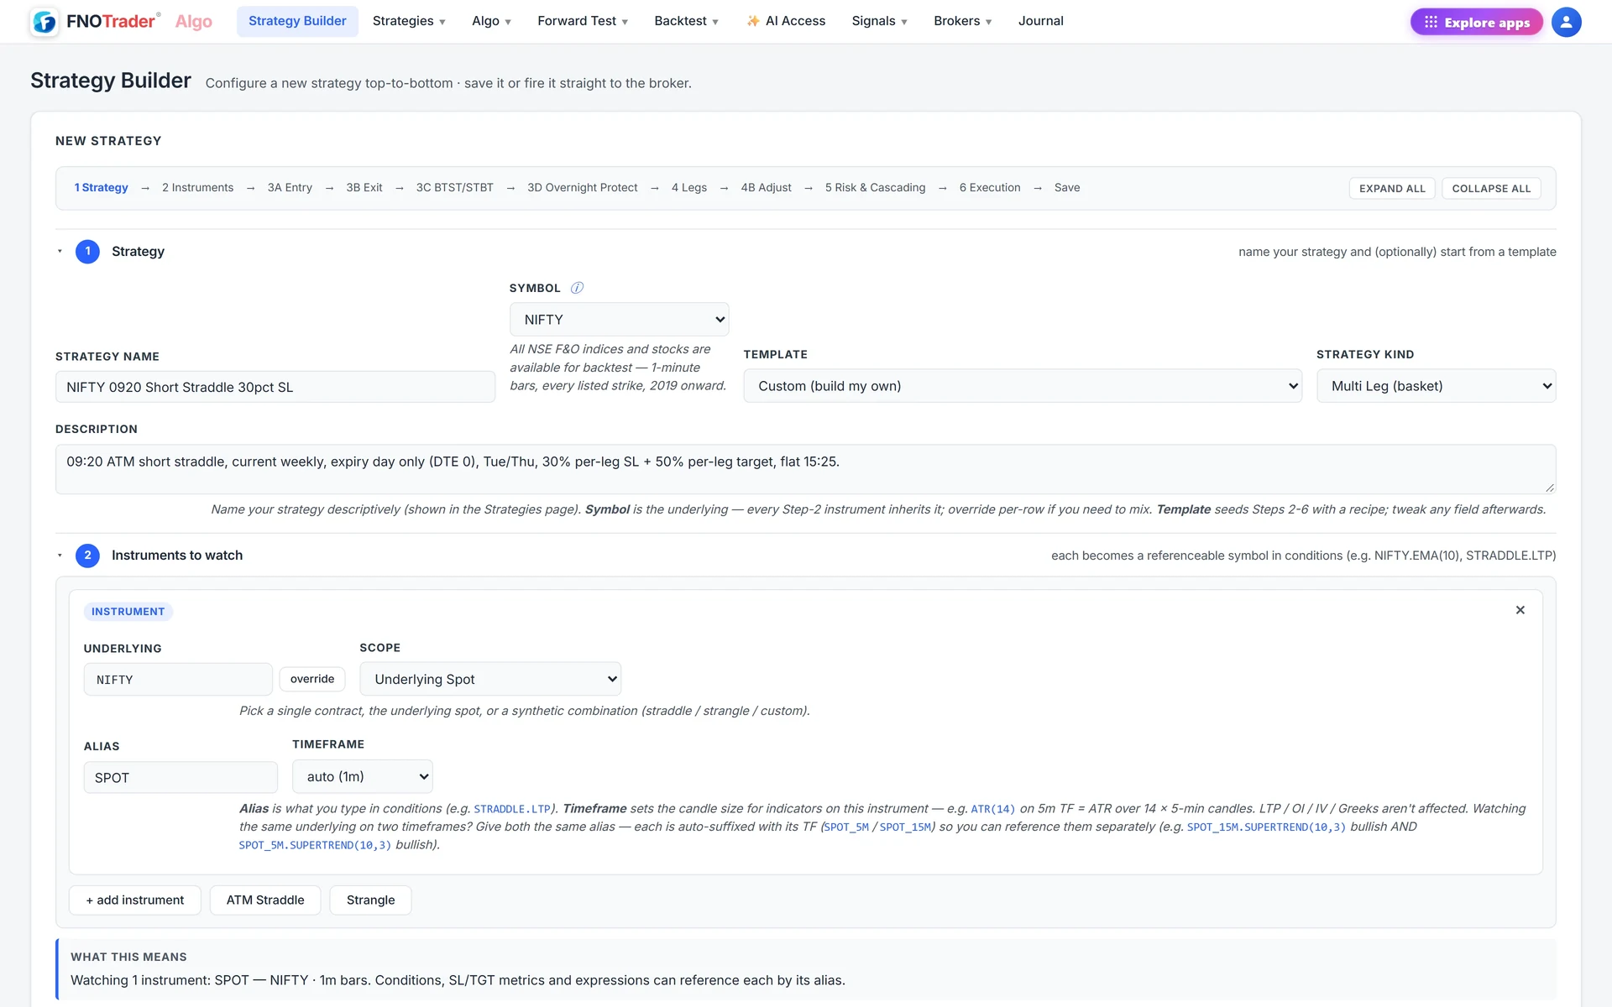This screenshot has height=1007, width=1612.
Task: Open the Timeframe auto (1m) dropdown
Action: click(362, 777)
